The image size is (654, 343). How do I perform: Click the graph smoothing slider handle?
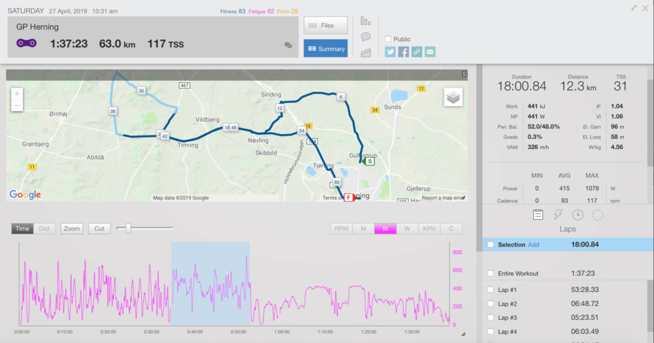click(x=128, y=228)
